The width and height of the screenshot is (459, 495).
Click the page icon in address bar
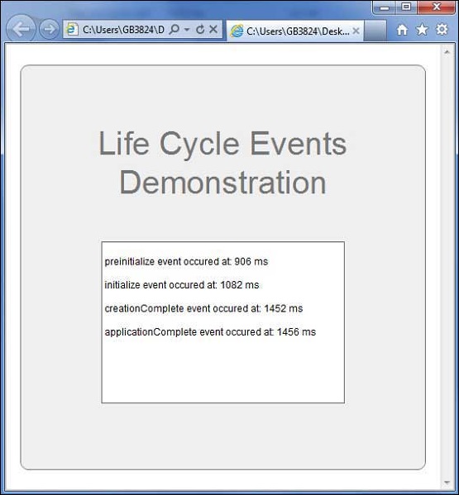[x=72, y=30]
